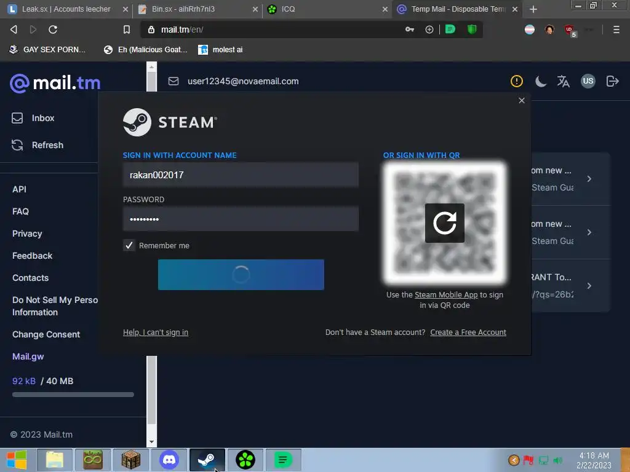Open the Steam Mobile App link
The image size is (630, 472).
tap(446, 294)
